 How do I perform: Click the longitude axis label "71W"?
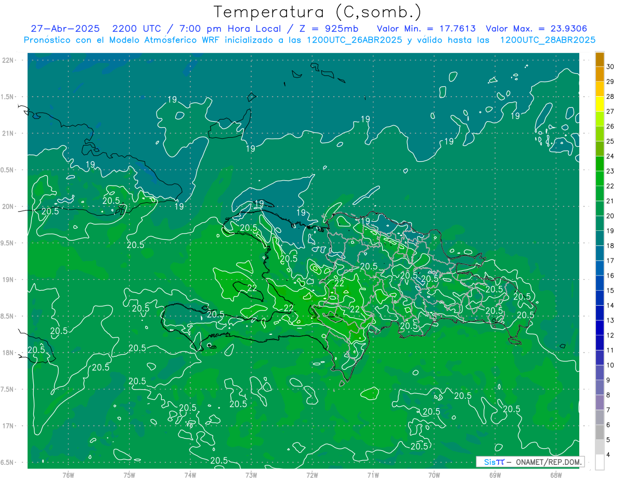click(373, 475)
